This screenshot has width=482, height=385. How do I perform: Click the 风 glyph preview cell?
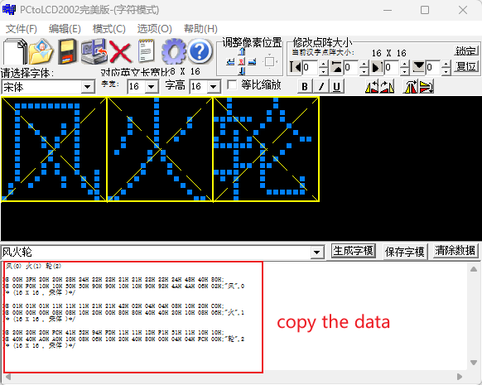pos(54,149)
